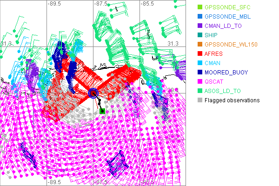Click the gray Flagged observations legend swatch
Image resolution: width=279 pixels, height=186 pixels.
click(200, 100)
